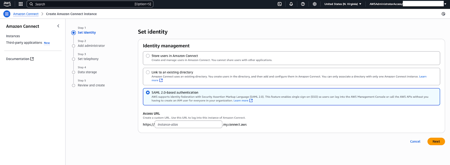Collapse the Amazon Connect side panel

pos(58,26)
